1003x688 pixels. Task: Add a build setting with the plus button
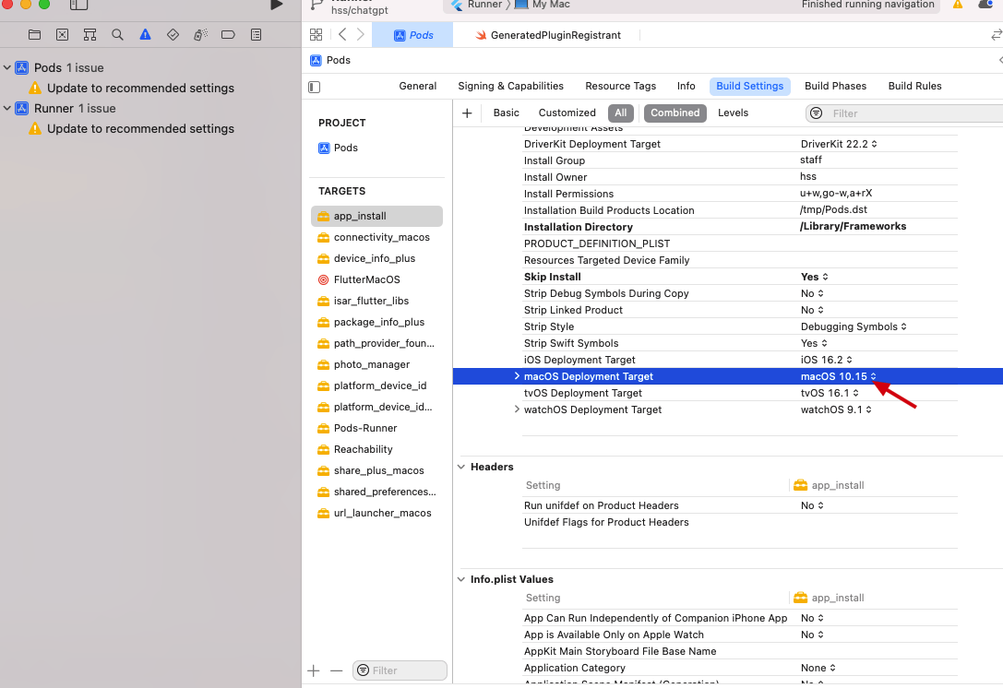point(467,113)
